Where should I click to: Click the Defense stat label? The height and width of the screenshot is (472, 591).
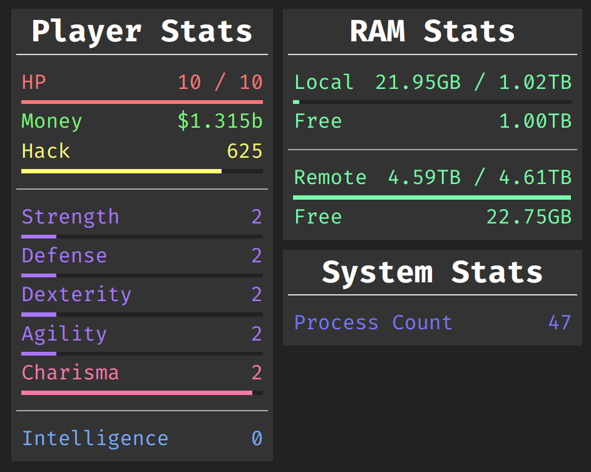coord(64,256)
